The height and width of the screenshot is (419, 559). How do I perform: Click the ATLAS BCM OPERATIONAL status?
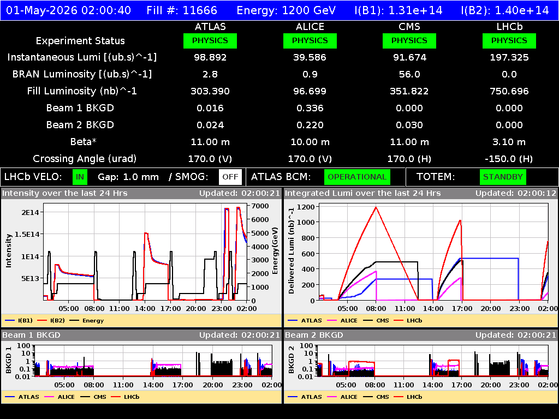(357, 177)
